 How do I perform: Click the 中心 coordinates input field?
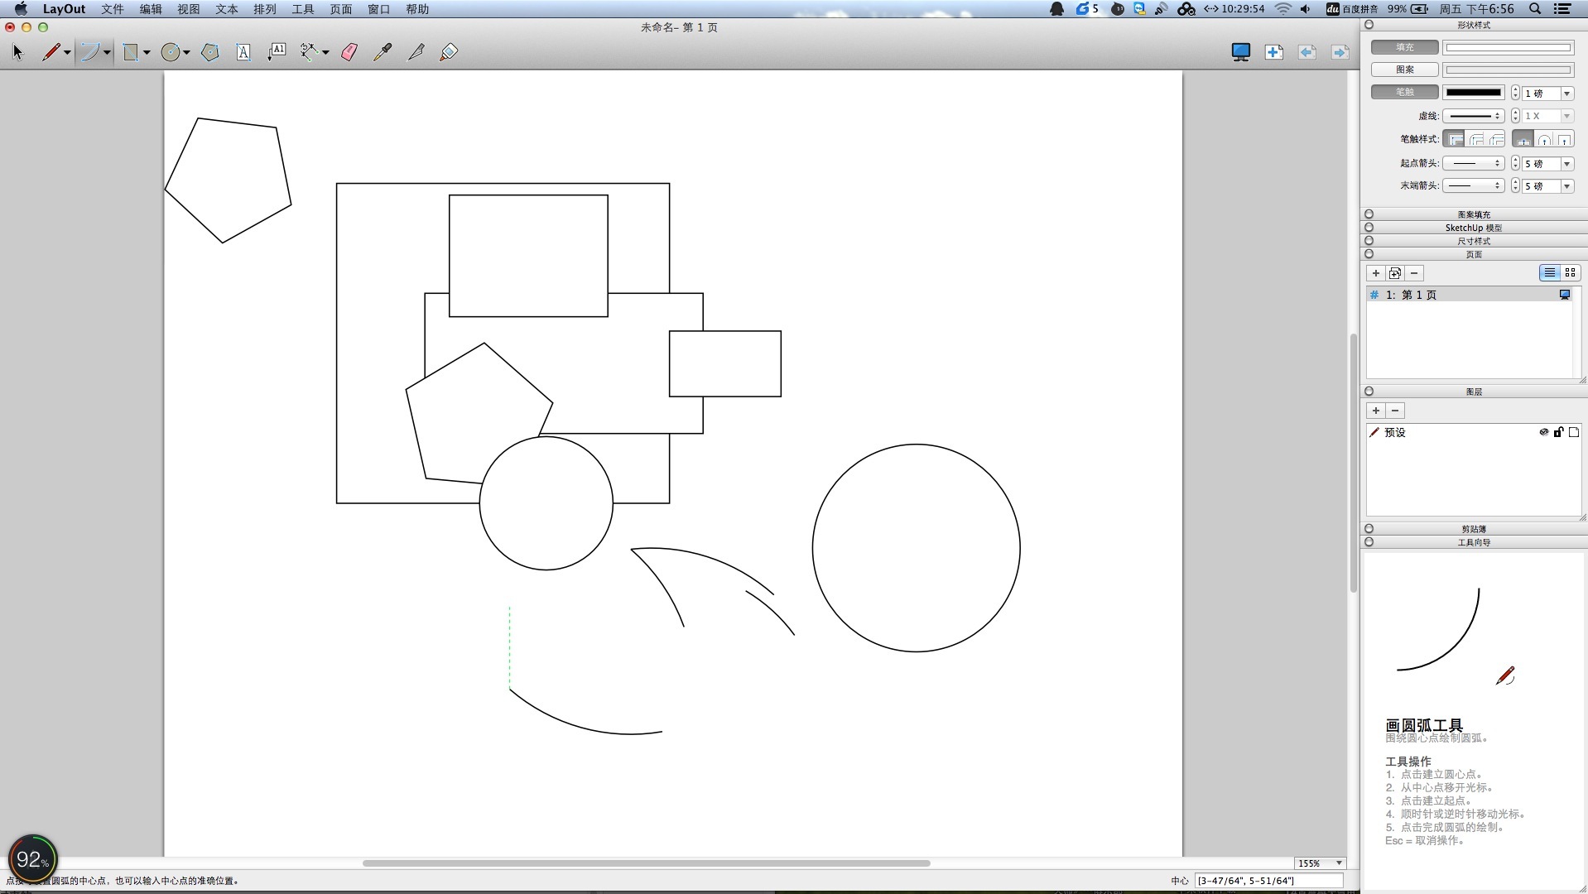point(1268,881)
